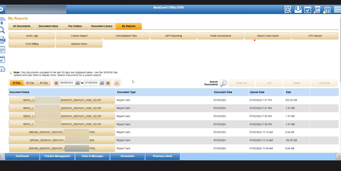Open the settings gear icon
Image resolution: width=341 pixels, height=171 pixels.
click(x=1, y=9)
